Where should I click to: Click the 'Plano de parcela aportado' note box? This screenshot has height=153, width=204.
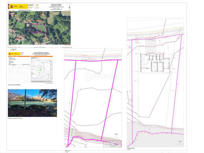tap(113, 145)
